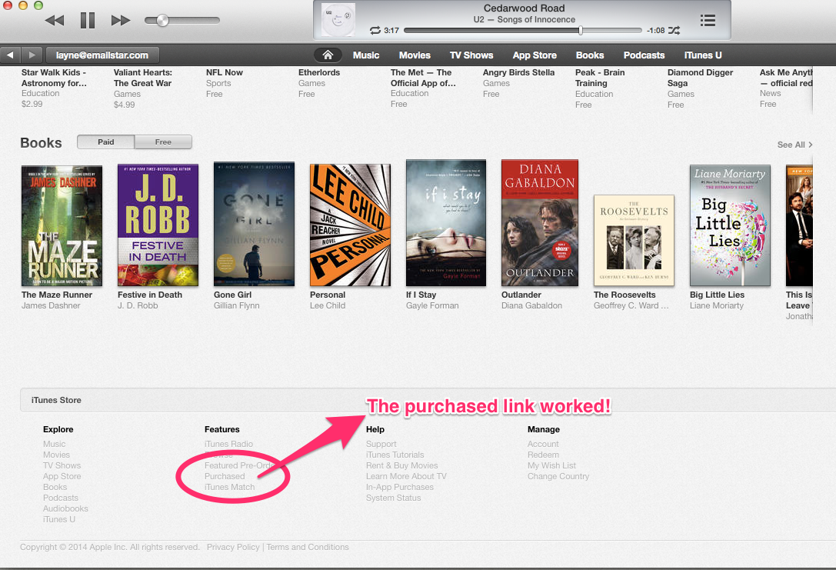Viewport: 836px width, 570px height.
Task: Click Change Country link
Action: (558, 476)
